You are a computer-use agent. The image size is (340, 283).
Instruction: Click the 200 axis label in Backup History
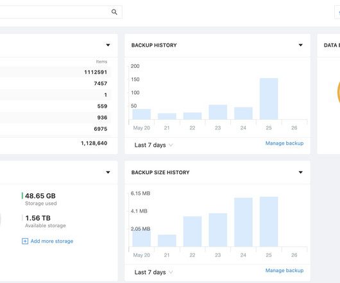(x=135, y=66)
